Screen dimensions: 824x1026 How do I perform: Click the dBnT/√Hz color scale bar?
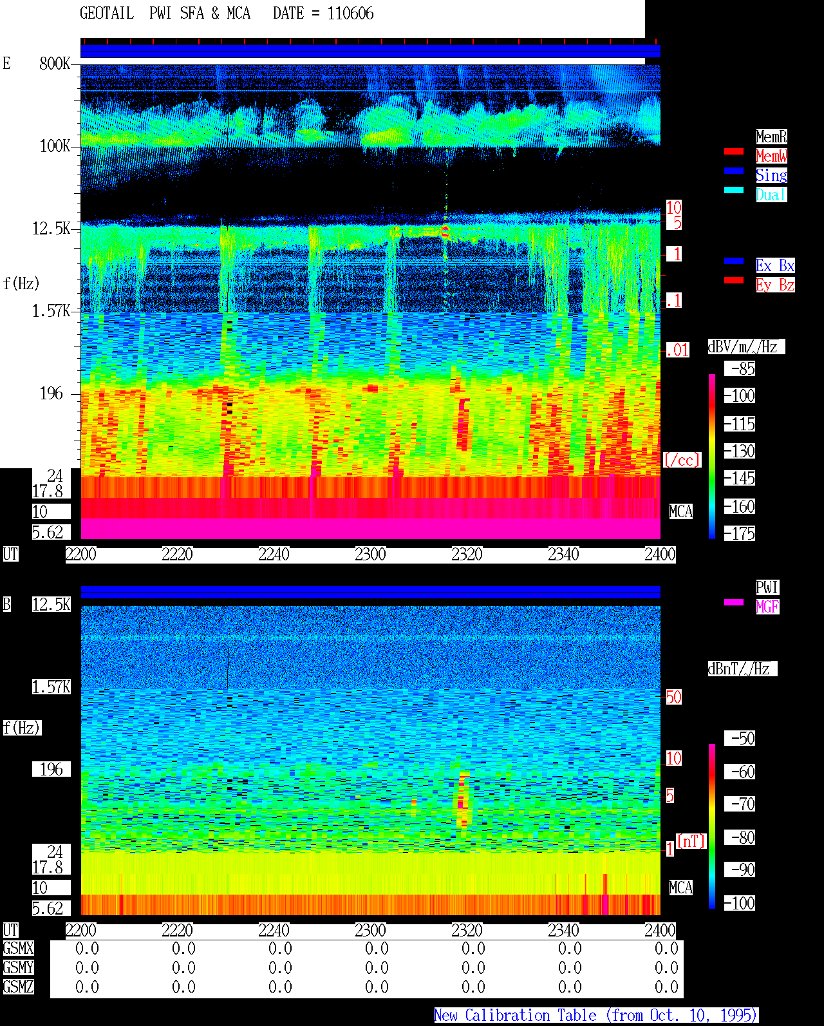[x=712, y=826]
